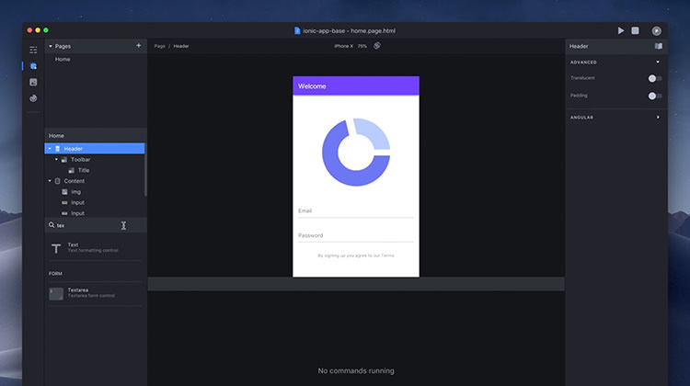The height and width of the screenshot is (386, 690).
Task: Toggle the Translucent switch
Action: coord(654,78)
